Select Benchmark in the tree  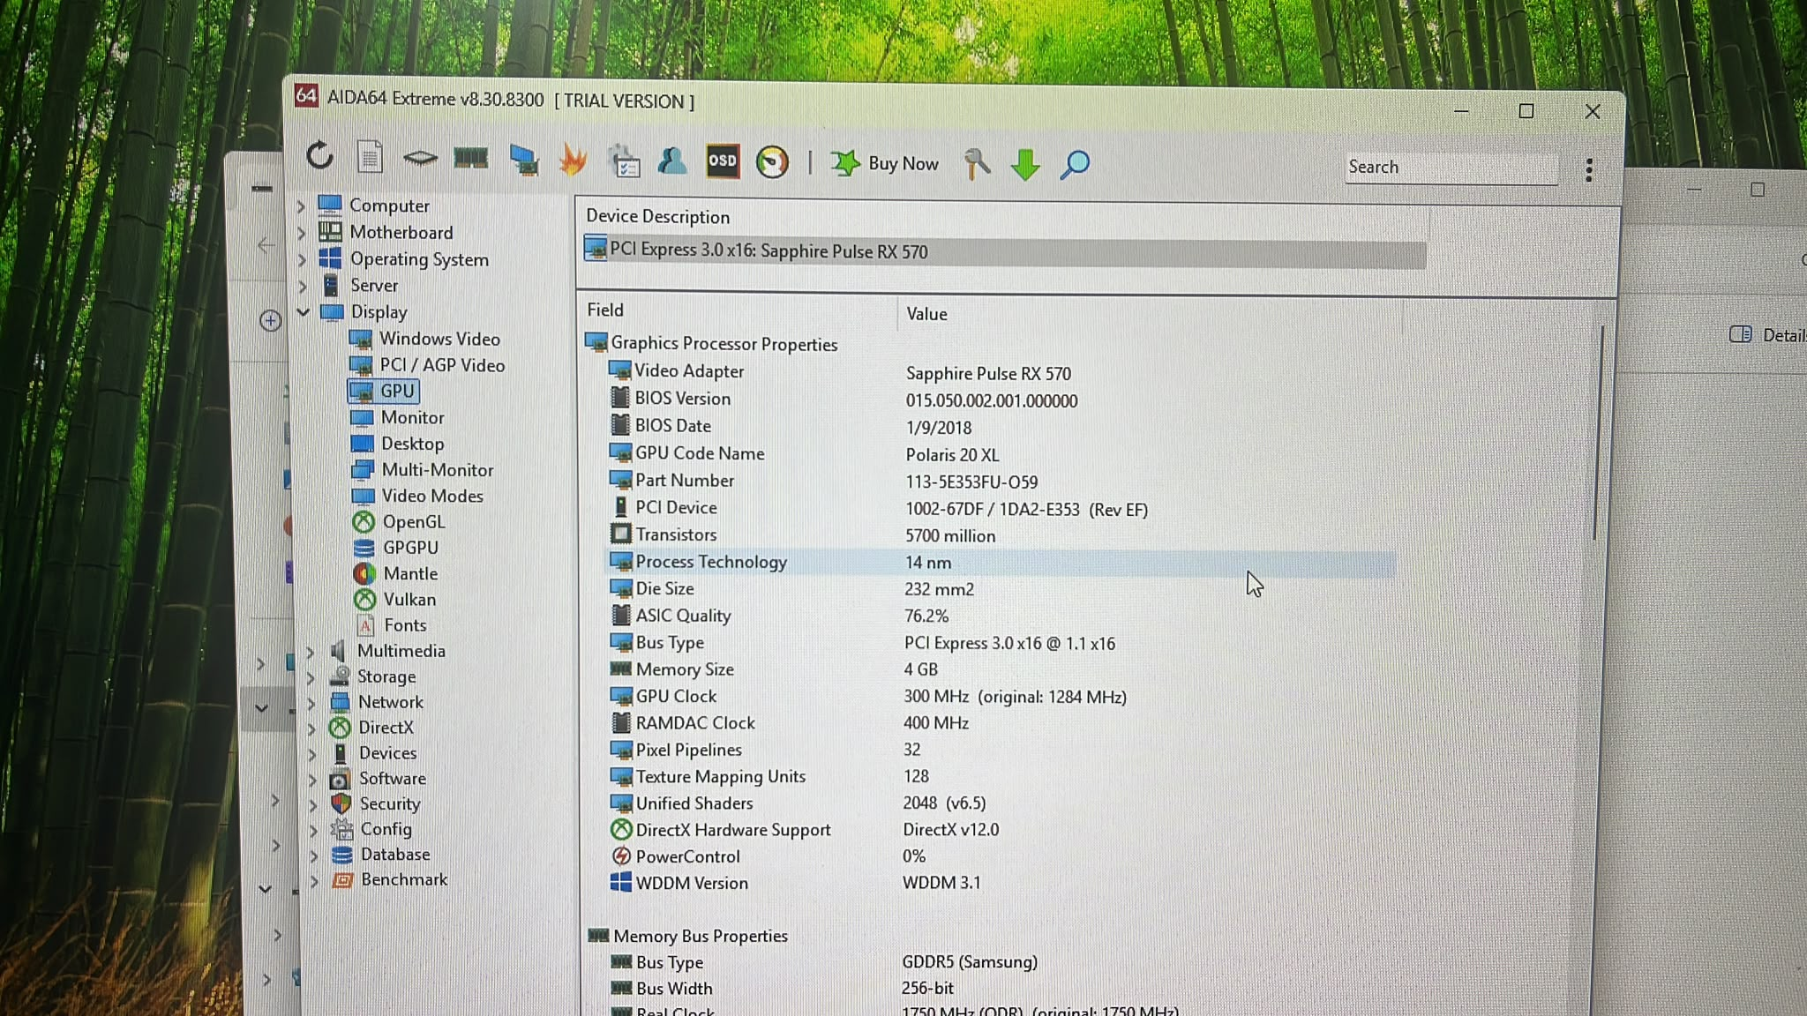pos(390,880)
